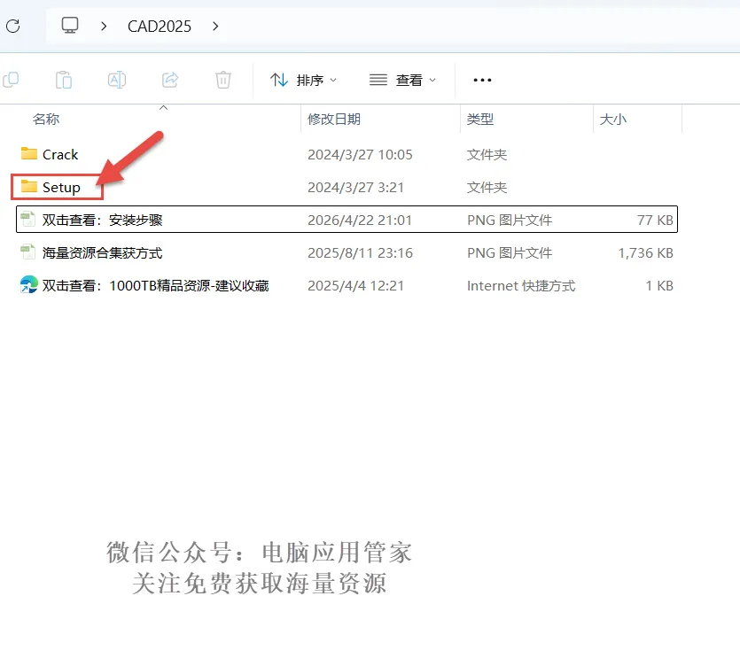Viewport: 740px width, 658px height.
Task: Click the Copy toolbar icon
Action: coord(11,80)
